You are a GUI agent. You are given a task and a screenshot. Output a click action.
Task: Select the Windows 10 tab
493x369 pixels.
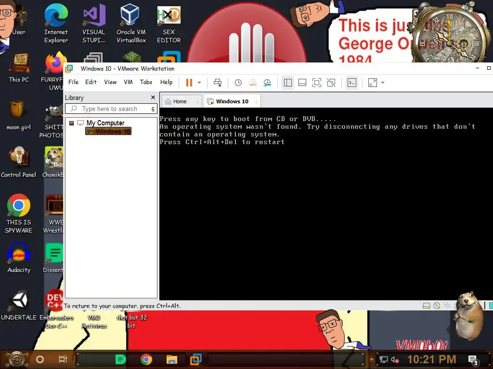click(x=232, y=101)
